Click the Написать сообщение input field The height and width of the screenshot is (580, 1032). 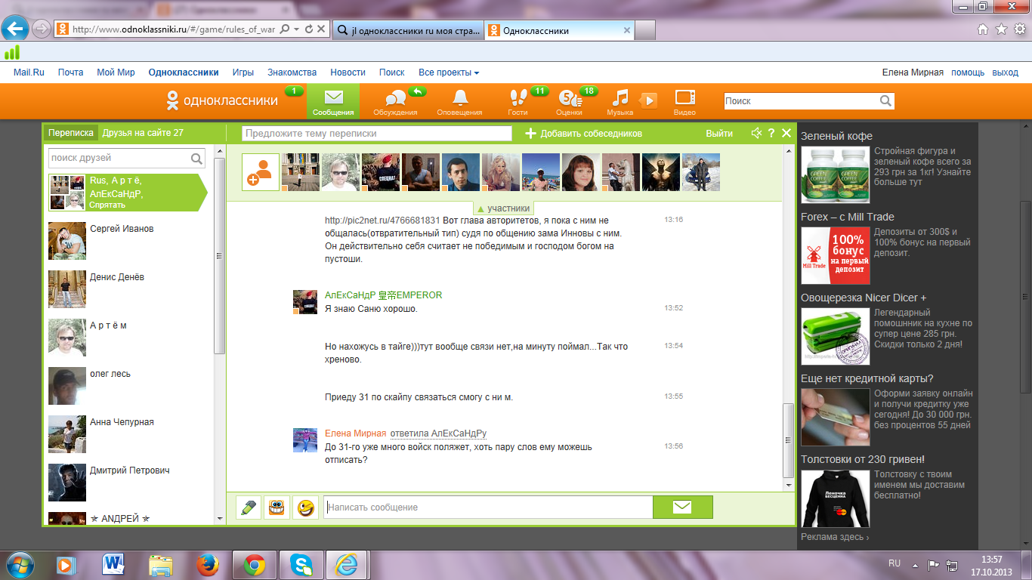tap(488, 507)
